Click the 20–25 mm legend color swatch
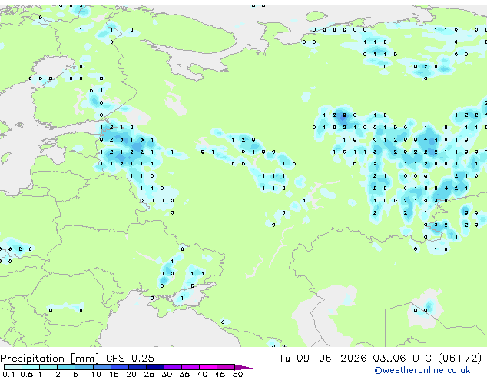This screenshot has width=487, height=377. click(x=137, y=367)
